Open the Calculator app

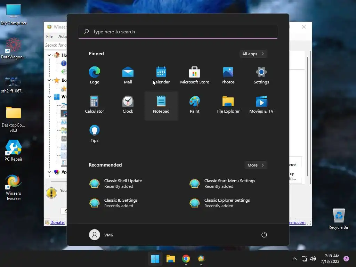click(95, 104)
